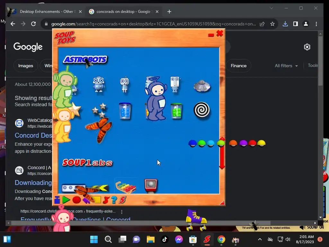The width and height of the screenshot is (329, 247).
Task: Click the red S icon in Soup Toys toolbar
Action: (122, 200)
